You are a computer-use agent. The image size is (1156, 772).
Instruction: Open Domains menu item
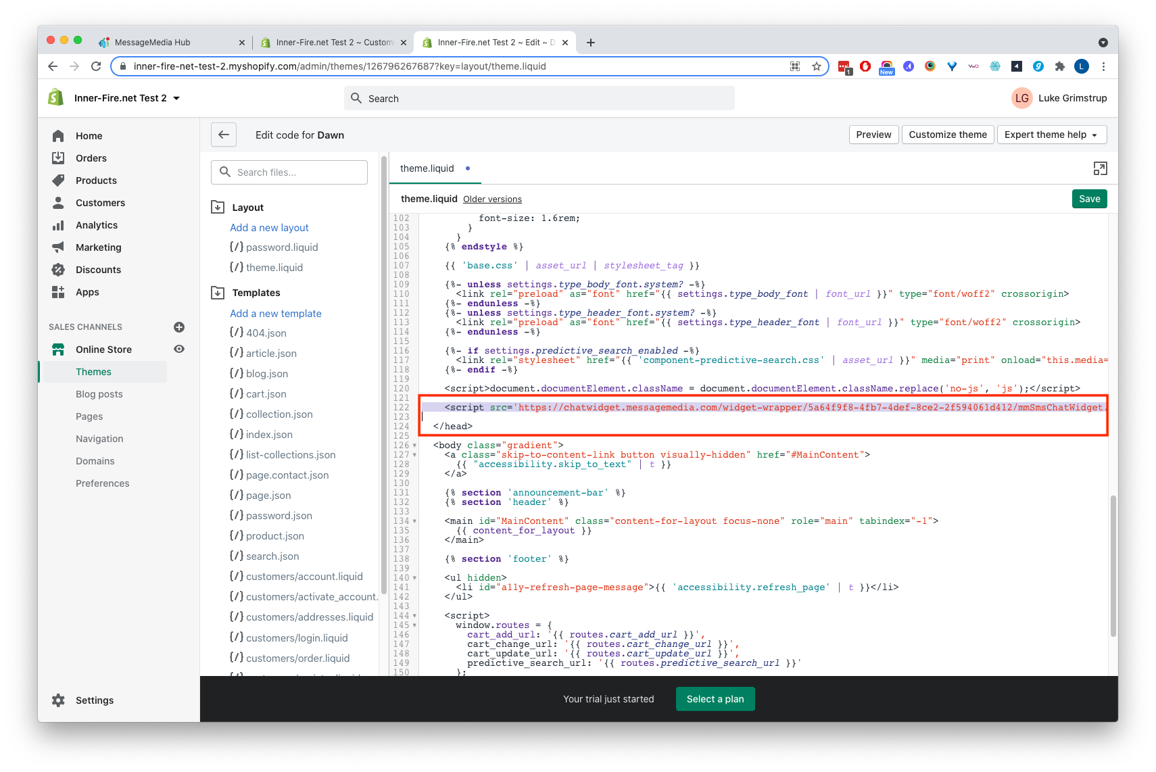(x=95, y=461)
